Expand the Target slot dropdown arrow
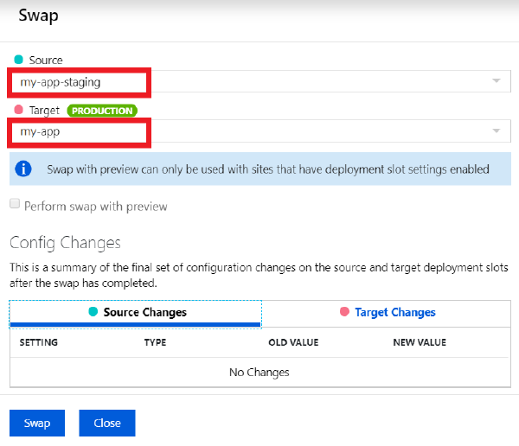Image resolution: width=519 pixels, height=446 pixels. click(x=496, y=131)
